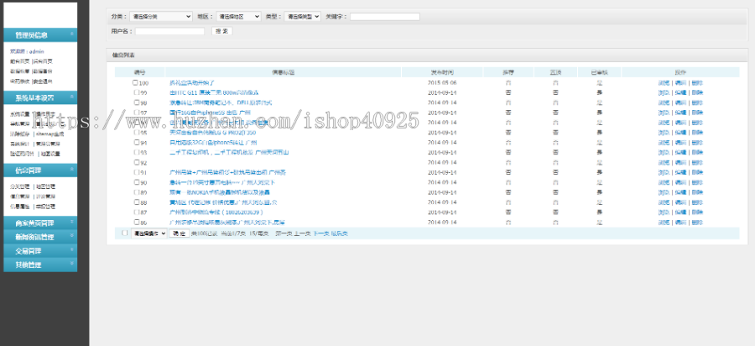Tick the checkbox for row 88
755x346 pixels.
[137, 202]
